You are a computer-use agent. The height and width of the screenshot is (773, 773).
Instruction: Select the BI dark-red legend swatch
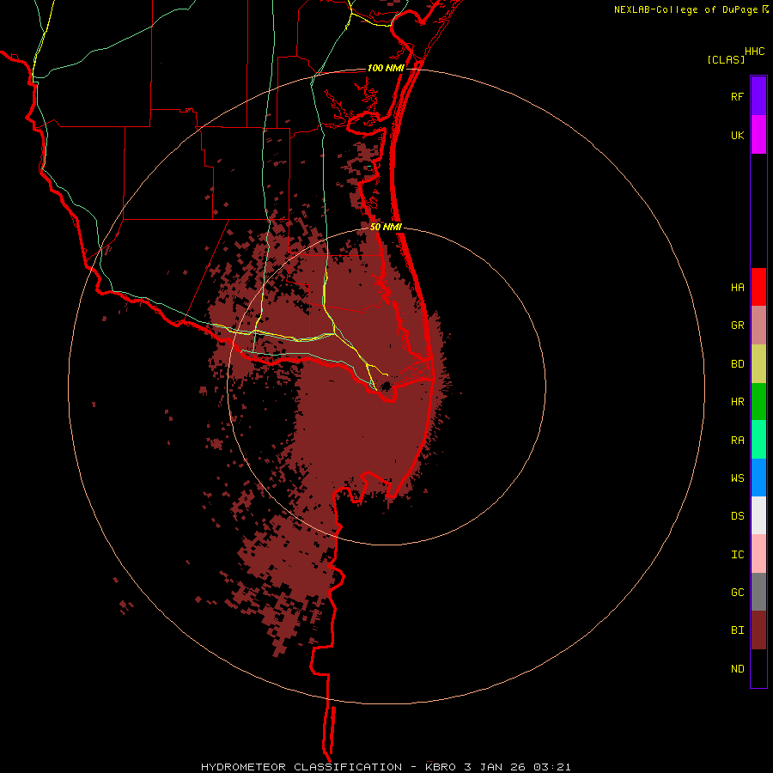point(758,630)
